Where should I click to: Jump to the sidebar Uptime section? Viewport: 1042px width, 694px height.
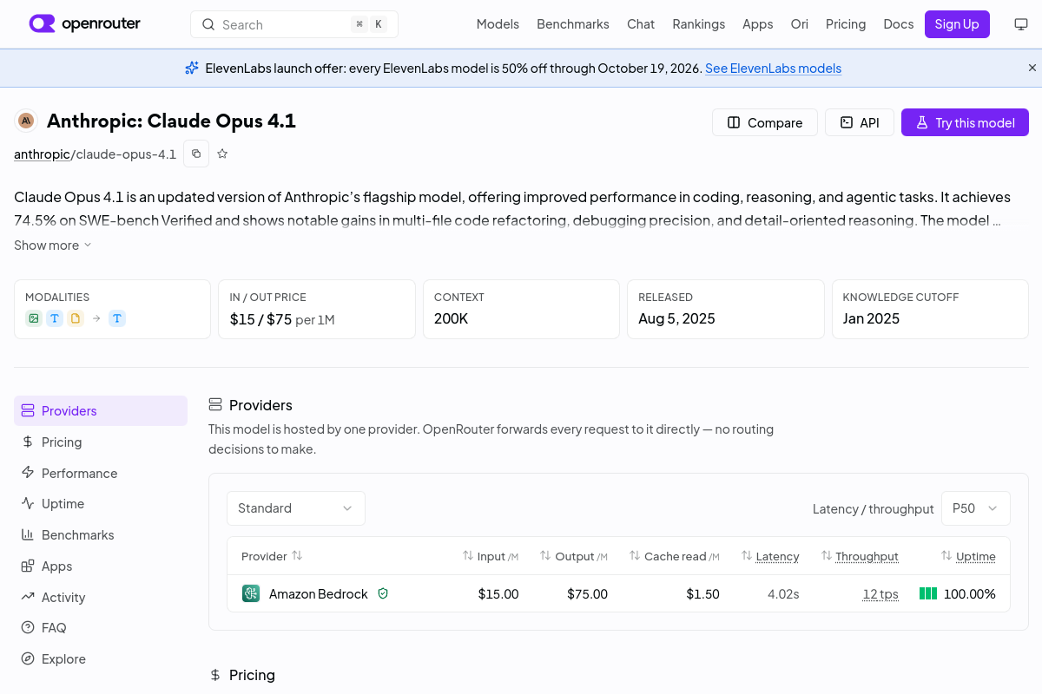pos(101,504)
